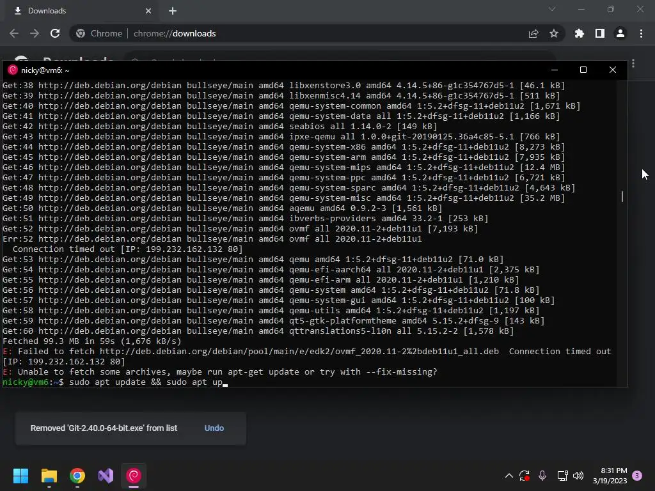Click the Chrome forward arrow
The width and height of the screenshot is (655, 491).
tap(35, 33)
